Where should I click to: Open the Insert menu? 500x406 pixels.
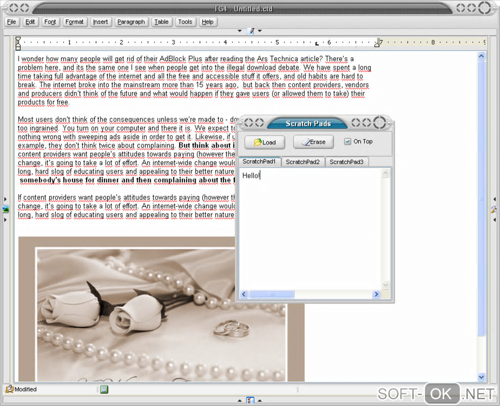tap(100, 22)
